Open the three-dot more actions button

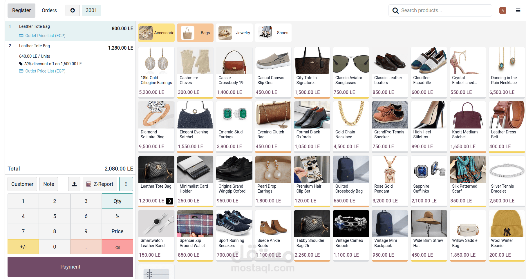click(x=126, y=184)
